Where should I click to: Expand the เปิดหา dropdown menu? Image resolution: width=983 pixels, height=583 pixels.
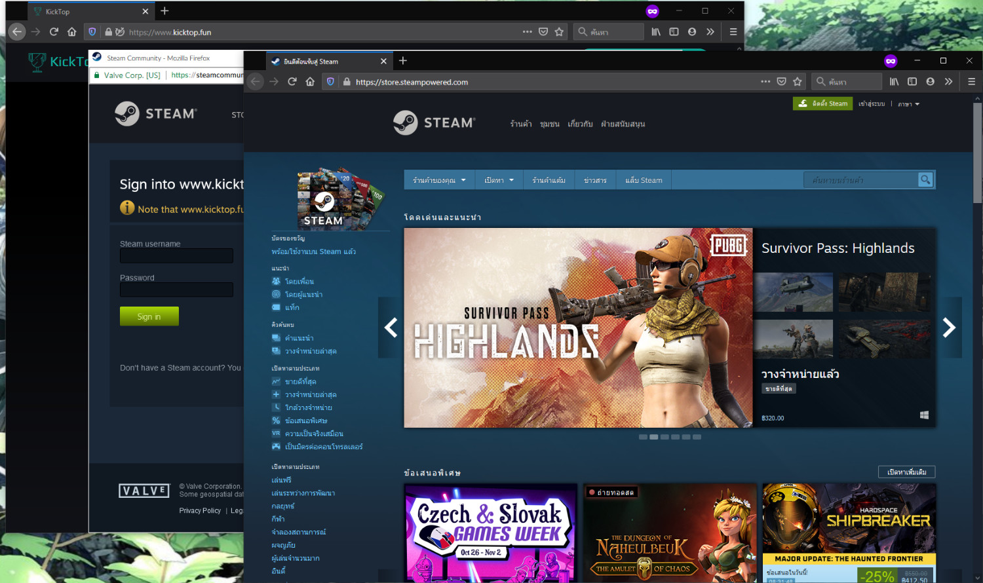click(x=499, y=180)
